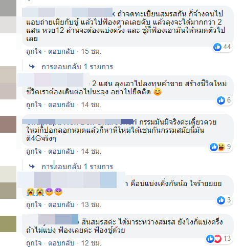Image resolution: width=243 pixels, height=247 pixels.
Task: Open the 14 ชม. timestamp of the 4G comment
Action: pyautogui.click(x=91, y=151)
